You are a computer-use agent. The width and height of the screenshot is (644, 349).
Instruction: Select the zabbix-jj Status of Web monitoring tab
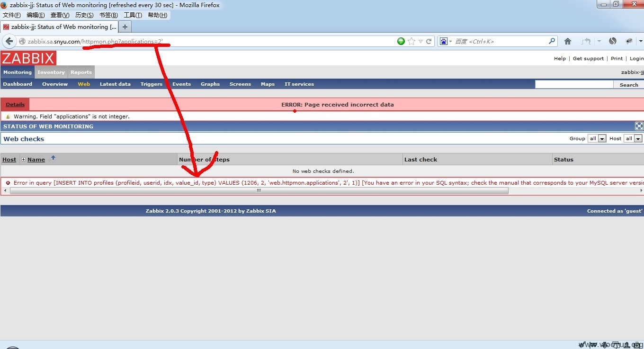click(59, 27)
